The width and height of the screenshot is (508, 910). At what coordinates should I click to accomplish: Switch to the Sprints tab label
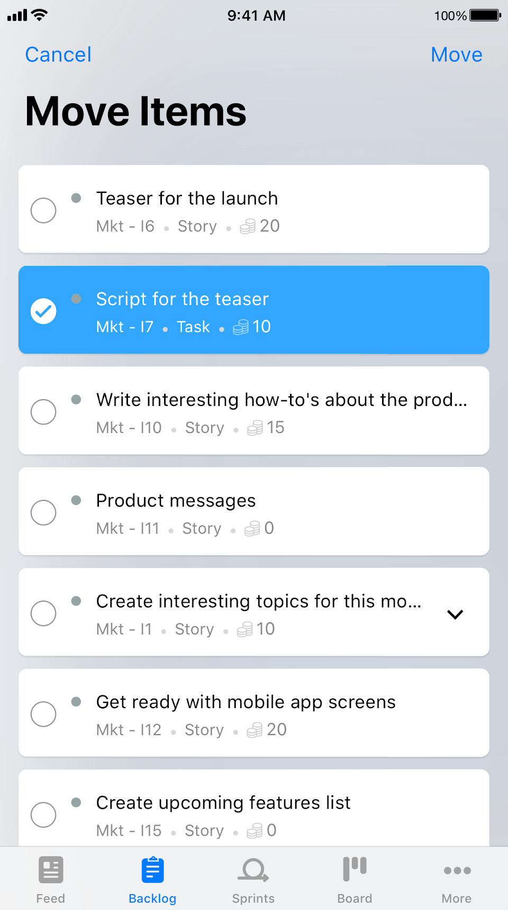click(253, 898)
